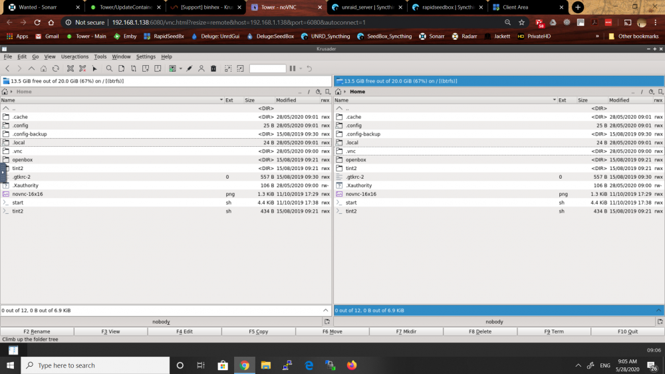Open the Window menu
The width and height of the screenshot is (665, 374).
[x=121, y=56]
